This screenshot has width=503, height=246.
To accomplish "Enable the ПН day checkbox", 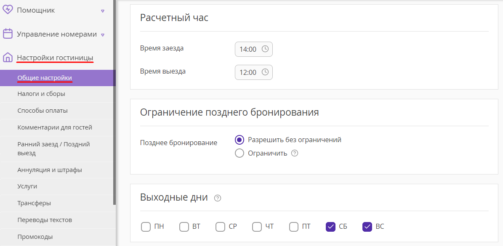I will [146, 227].
